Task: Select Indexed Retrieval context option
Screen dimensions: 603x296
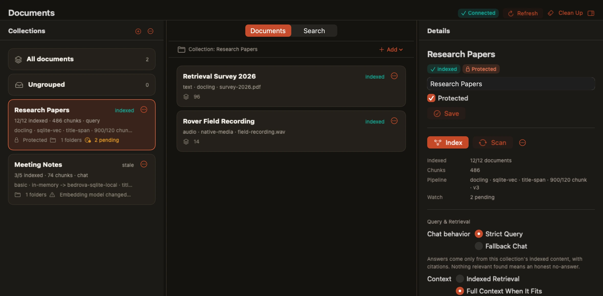Action: [x=460, y=279]
